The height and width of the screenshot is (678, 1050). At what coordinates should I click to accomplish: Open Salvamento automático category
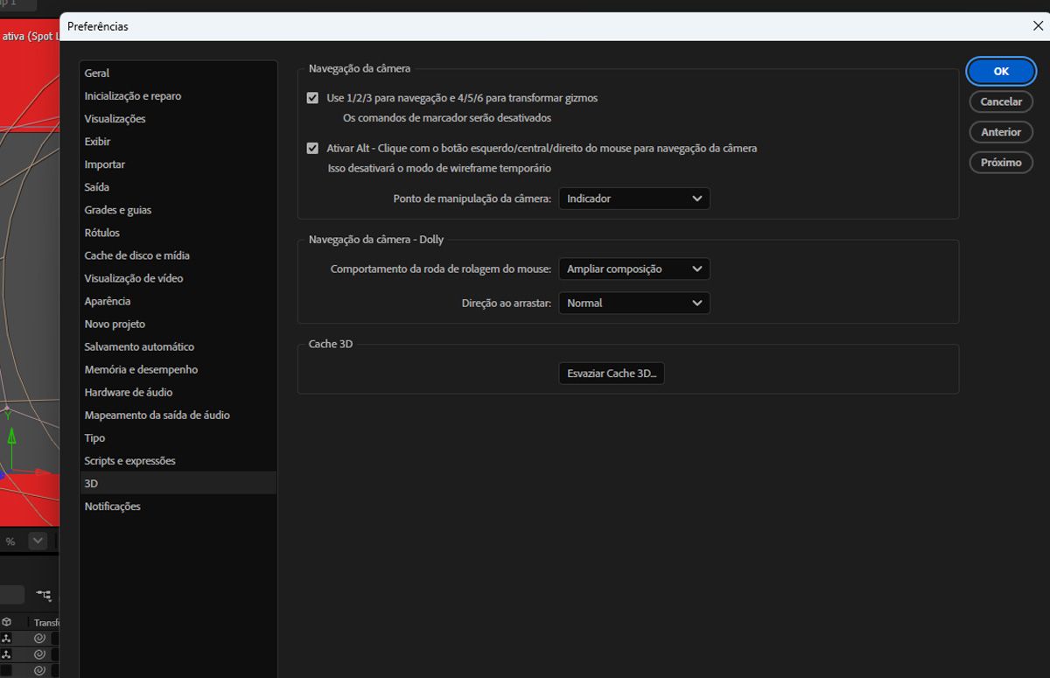pos(178,346)
